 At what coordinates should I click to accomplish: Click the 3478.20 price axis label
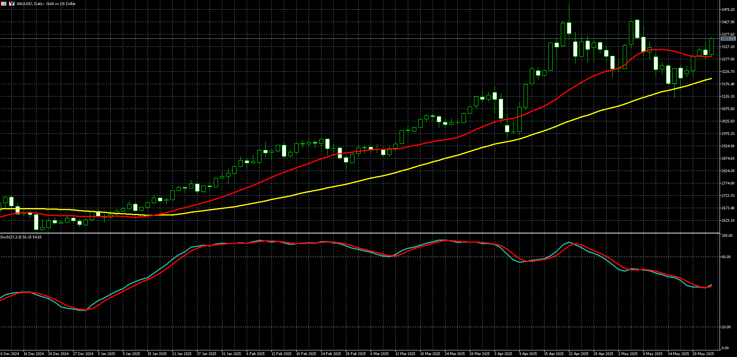728,10
